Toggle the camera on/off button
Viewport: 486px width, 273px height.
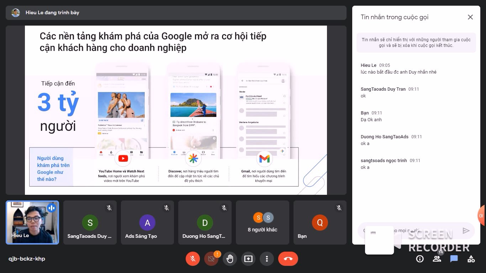(211, 259)
